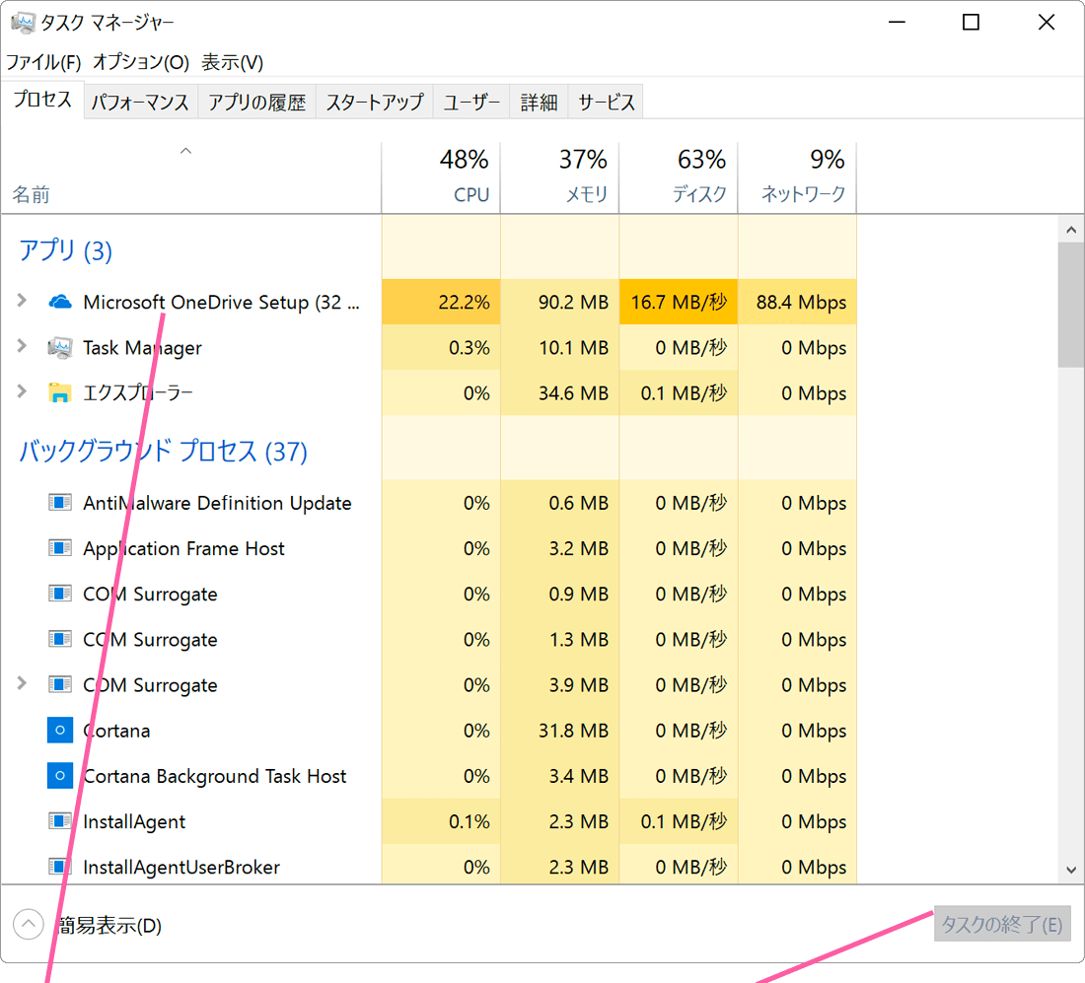
Task: Click the 16.7 MB/秒 disk value
Action: [679, 303]
